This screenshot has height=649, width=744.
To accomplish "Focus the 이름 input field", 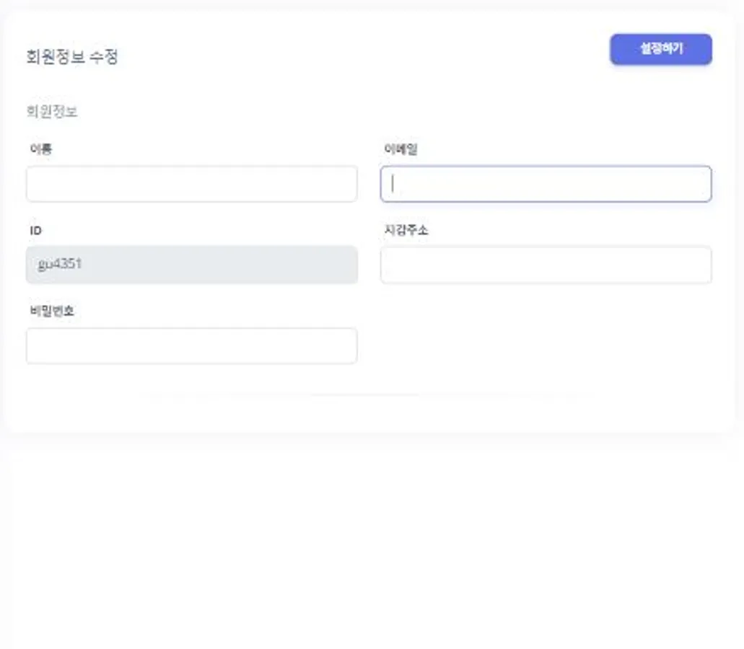I will 191,184.
